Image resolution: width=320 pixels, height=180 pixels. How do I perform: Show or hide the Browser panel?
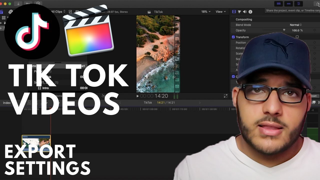[x=279, y=4]
